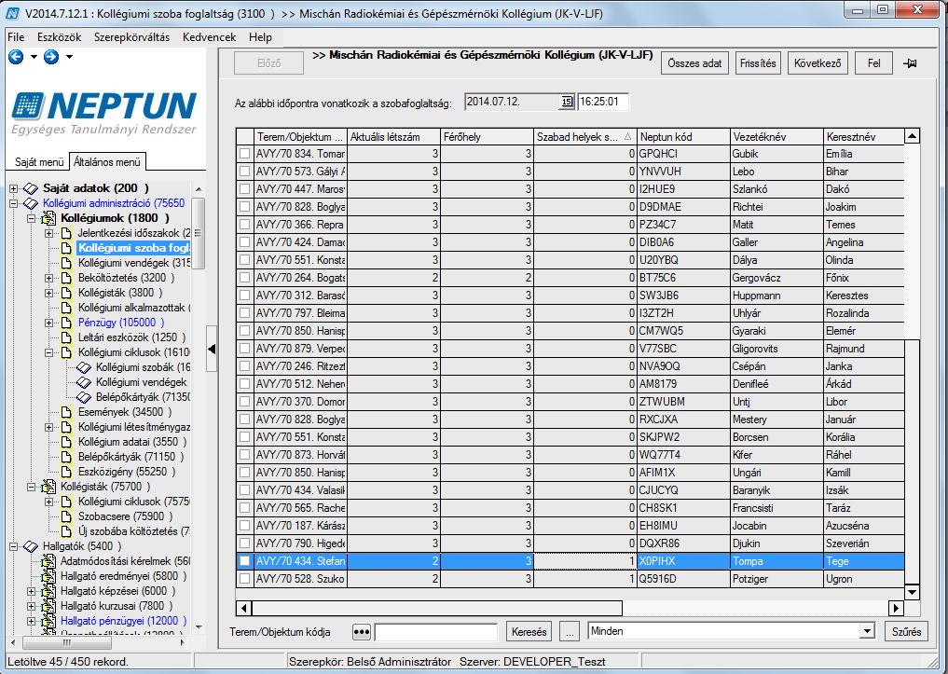Click the Frissítés button
The image size is (948, 674).
[x=758, y=62]
